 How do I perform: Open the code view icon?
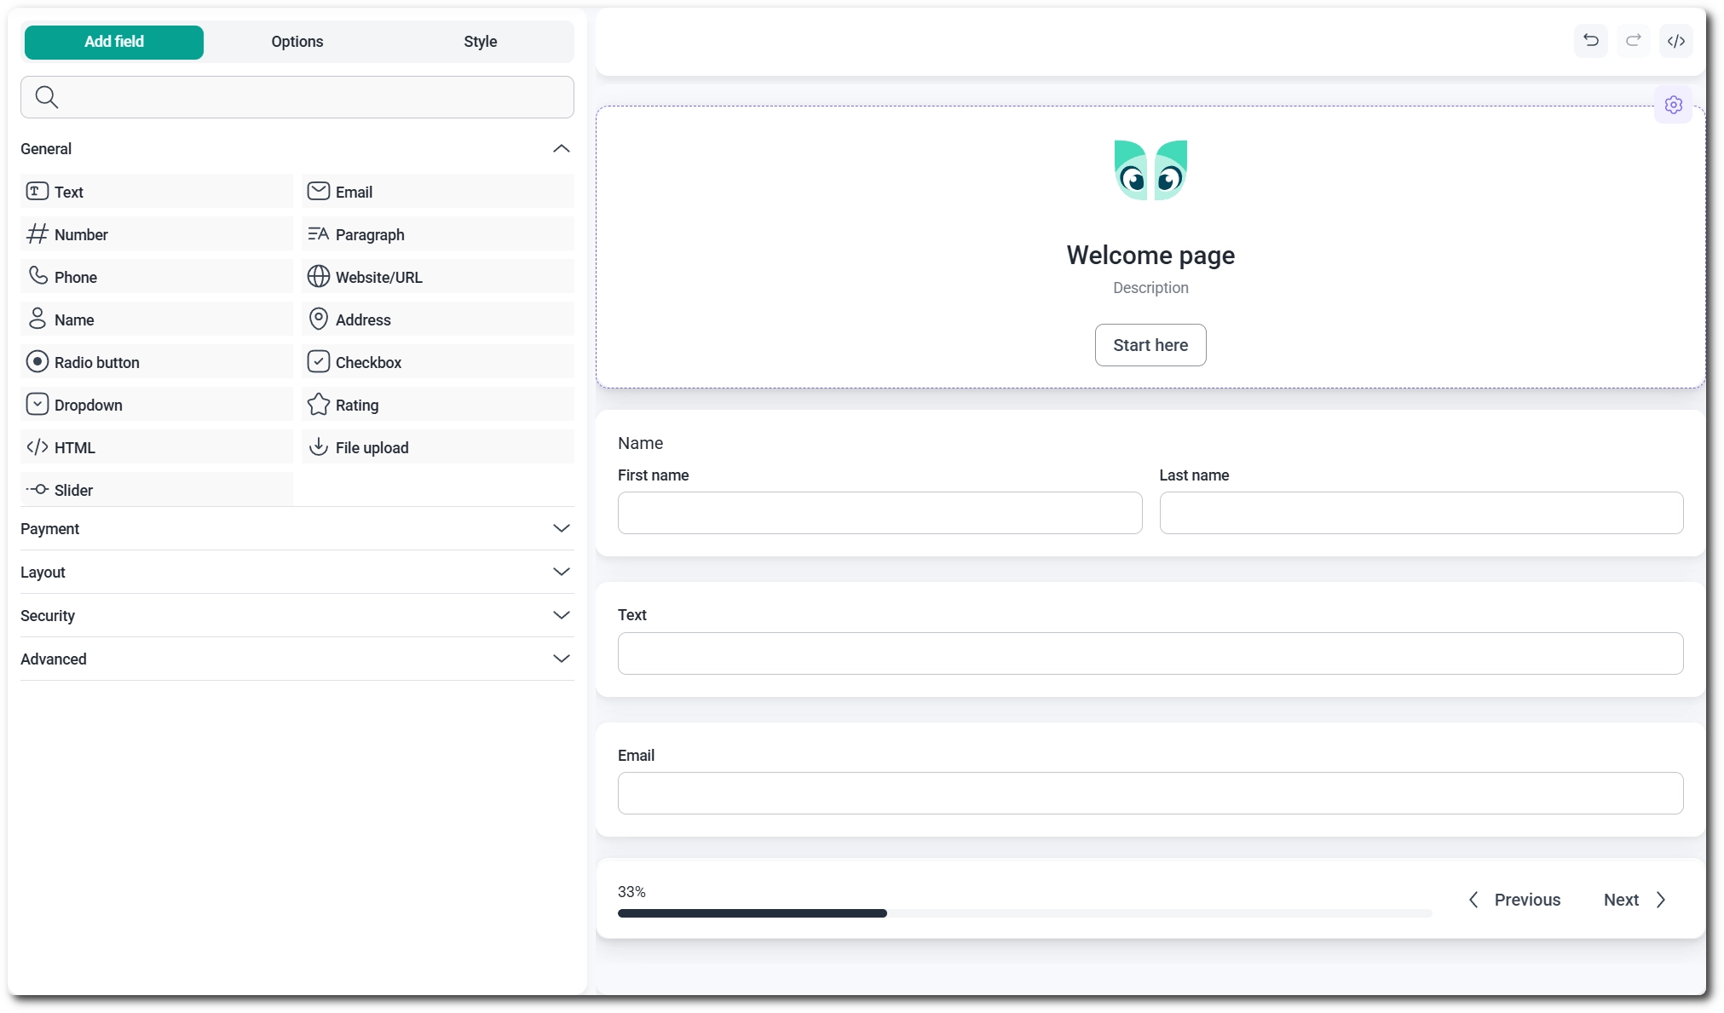[x=1675, y=41]
